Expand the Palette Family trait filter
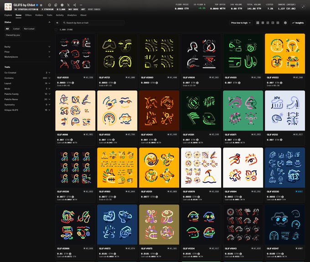 pos(27,94)
